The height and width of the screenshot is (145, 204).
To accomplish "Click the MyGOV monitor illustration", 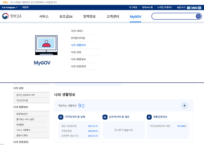I will 46,45.
